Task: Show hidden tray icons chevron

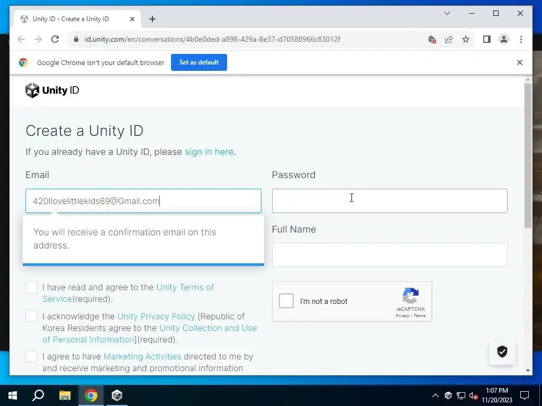Action: (436, 395)
